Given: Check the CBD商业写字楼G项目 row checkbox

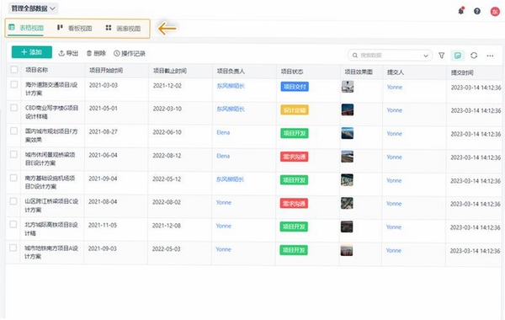Looking at the screenshot, I should [13, 108].
